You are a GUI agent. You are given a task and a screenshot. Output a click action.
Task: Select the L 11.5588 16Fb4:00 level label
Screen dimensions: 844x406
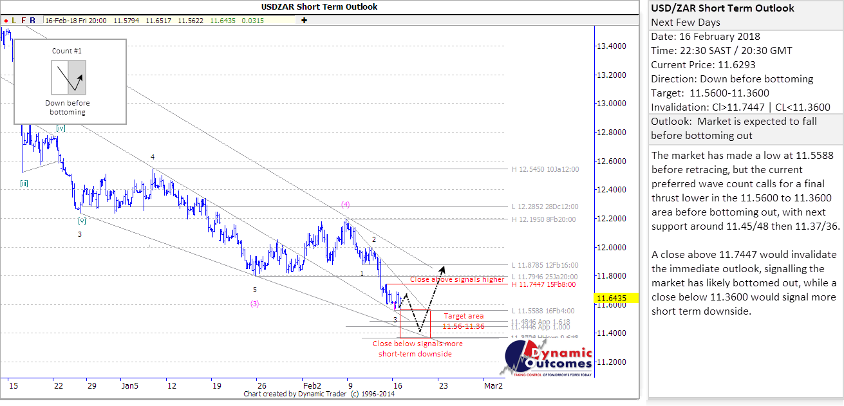(543, 311)
